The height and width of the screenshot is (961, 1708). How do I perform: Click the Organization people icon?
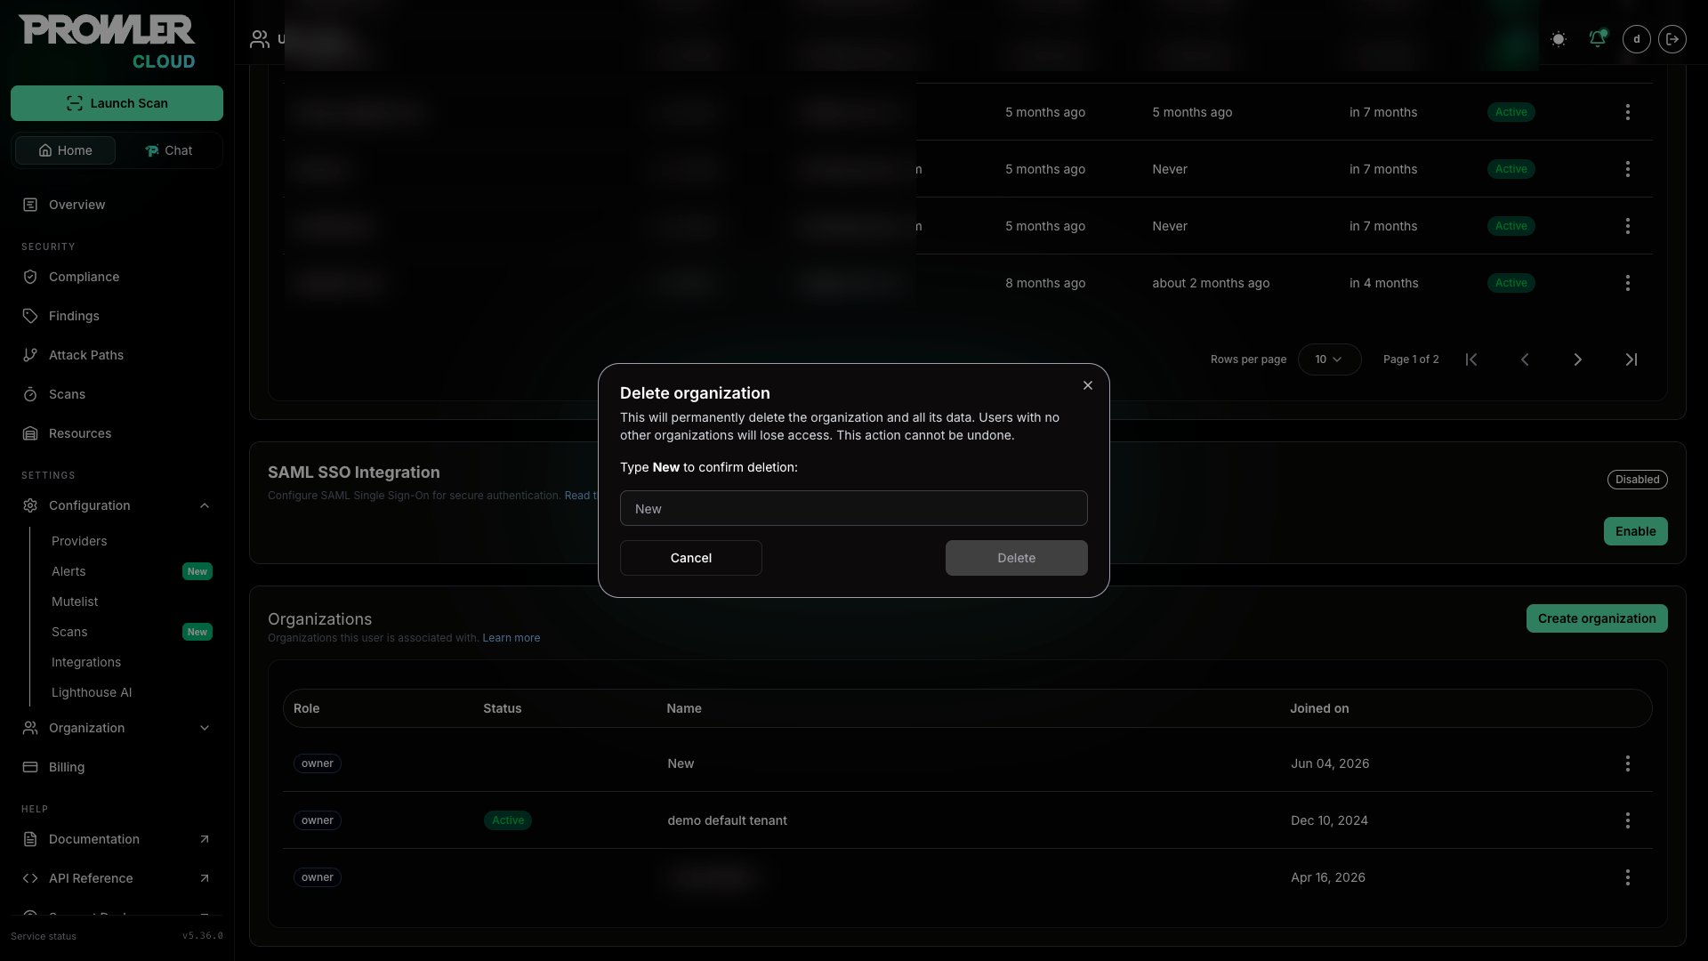pyautogui.click(x=30, y=728)
